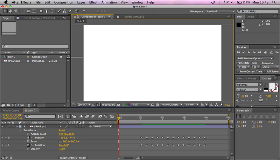280x160 pixels.
Task: Open the Animation menu
Action: coord(109,2)
